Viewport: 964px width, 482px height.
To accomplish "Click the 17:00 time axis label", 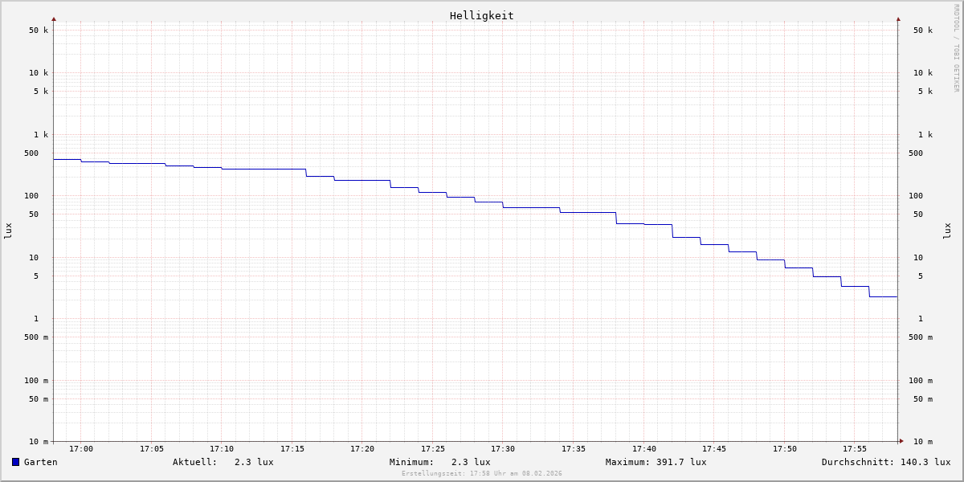I will pos(81,449).
